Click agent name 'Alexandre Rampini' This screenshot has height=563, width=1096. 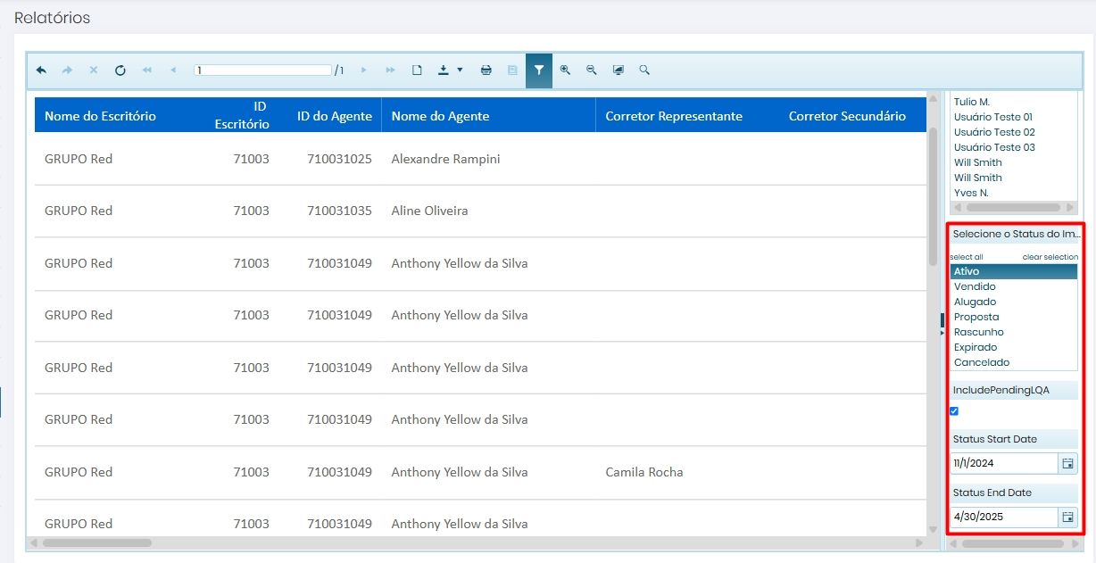(445, 159)
